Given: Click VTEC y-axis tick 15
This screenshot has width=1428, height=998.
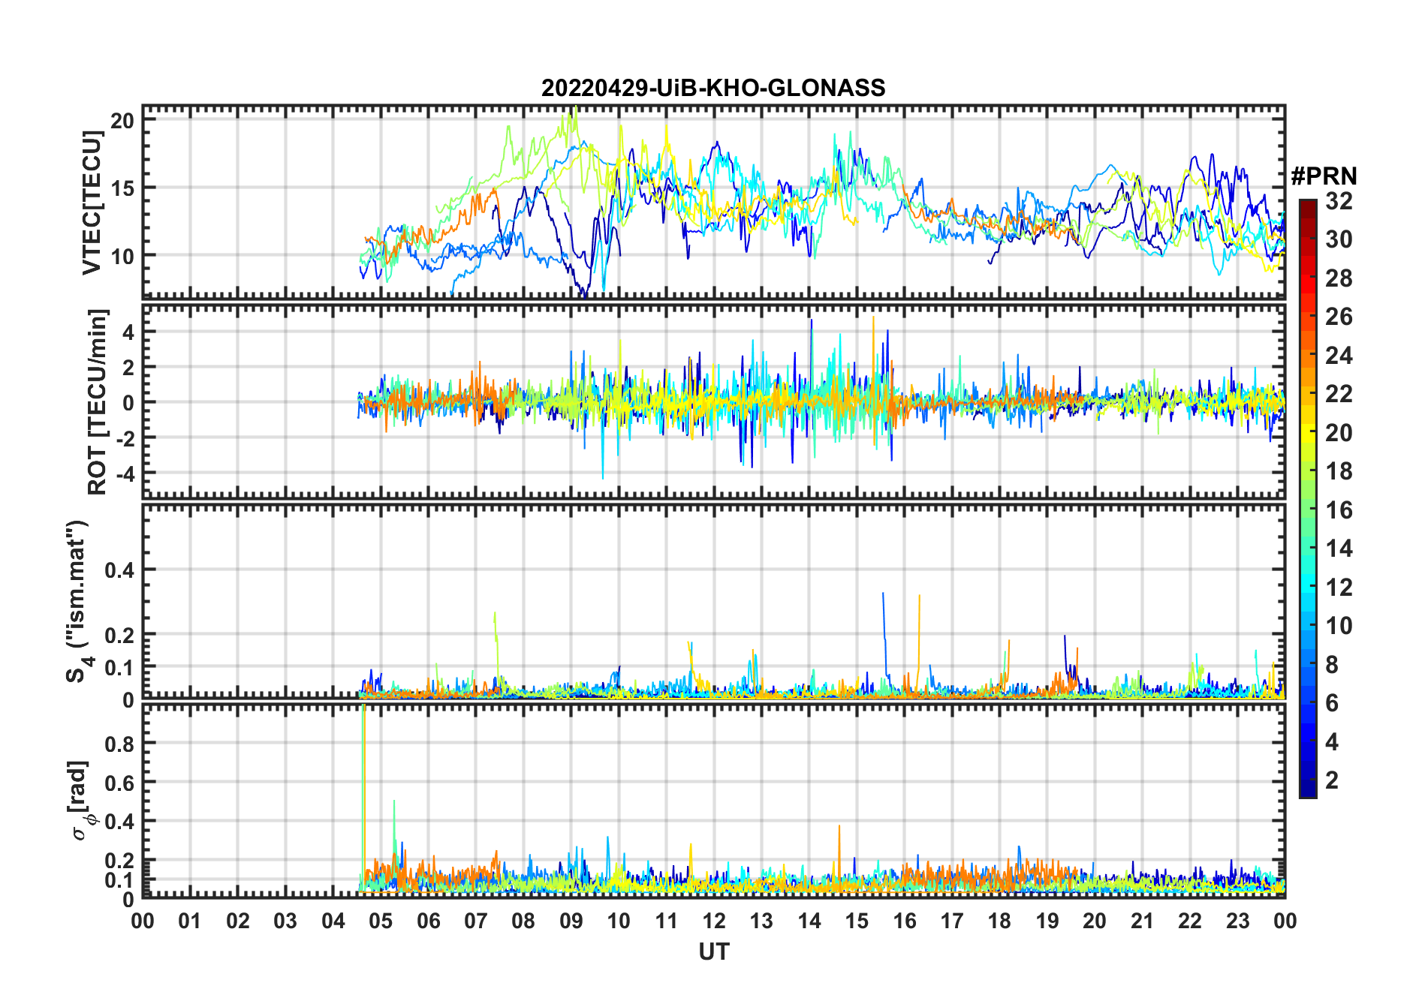Looking at the screenshot, I should (x=122, y=188).
